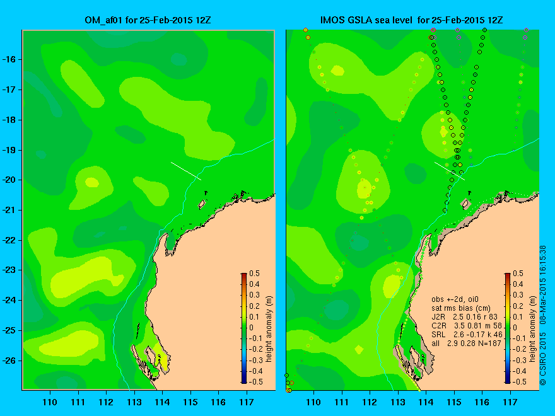This screenshot has width=555, height=416.
Task: Click the color scale bar in the OM_af01 map
Action: tap(244, 328)
